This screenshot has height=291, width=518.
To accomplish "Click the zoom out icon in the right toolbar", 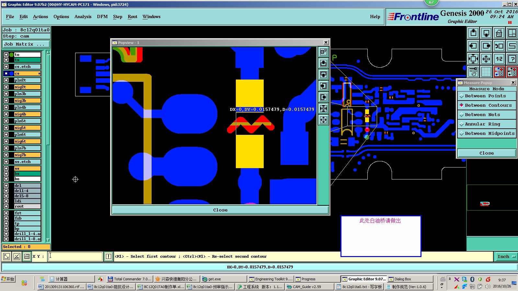I will tap(486, 59).
